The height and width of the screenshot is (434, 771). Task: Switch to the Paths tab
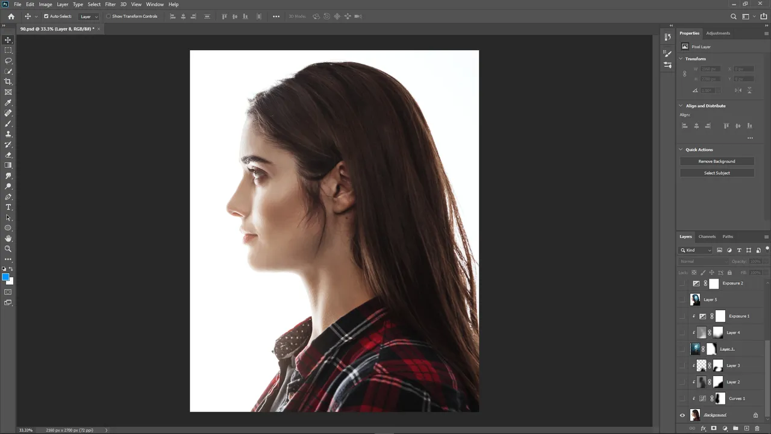click(x=728, y=236)
